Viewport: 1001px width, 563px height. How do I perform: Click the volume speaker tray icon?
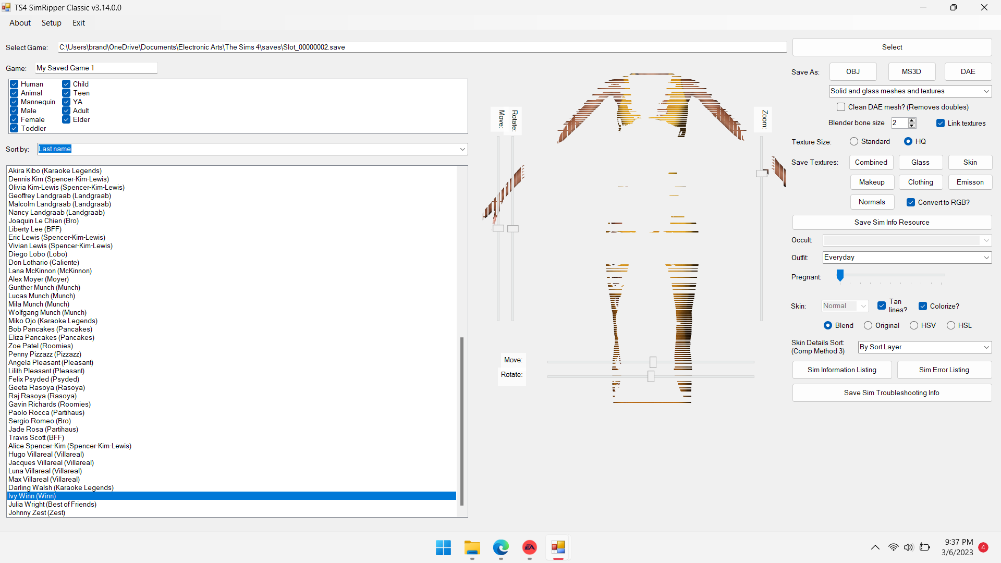click(909, 547)
